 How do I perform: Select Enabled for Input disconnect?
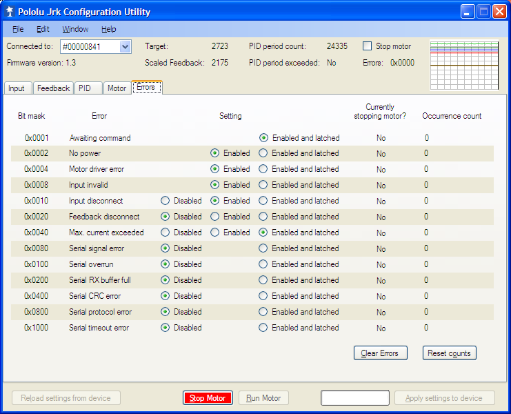click(214, 201)
